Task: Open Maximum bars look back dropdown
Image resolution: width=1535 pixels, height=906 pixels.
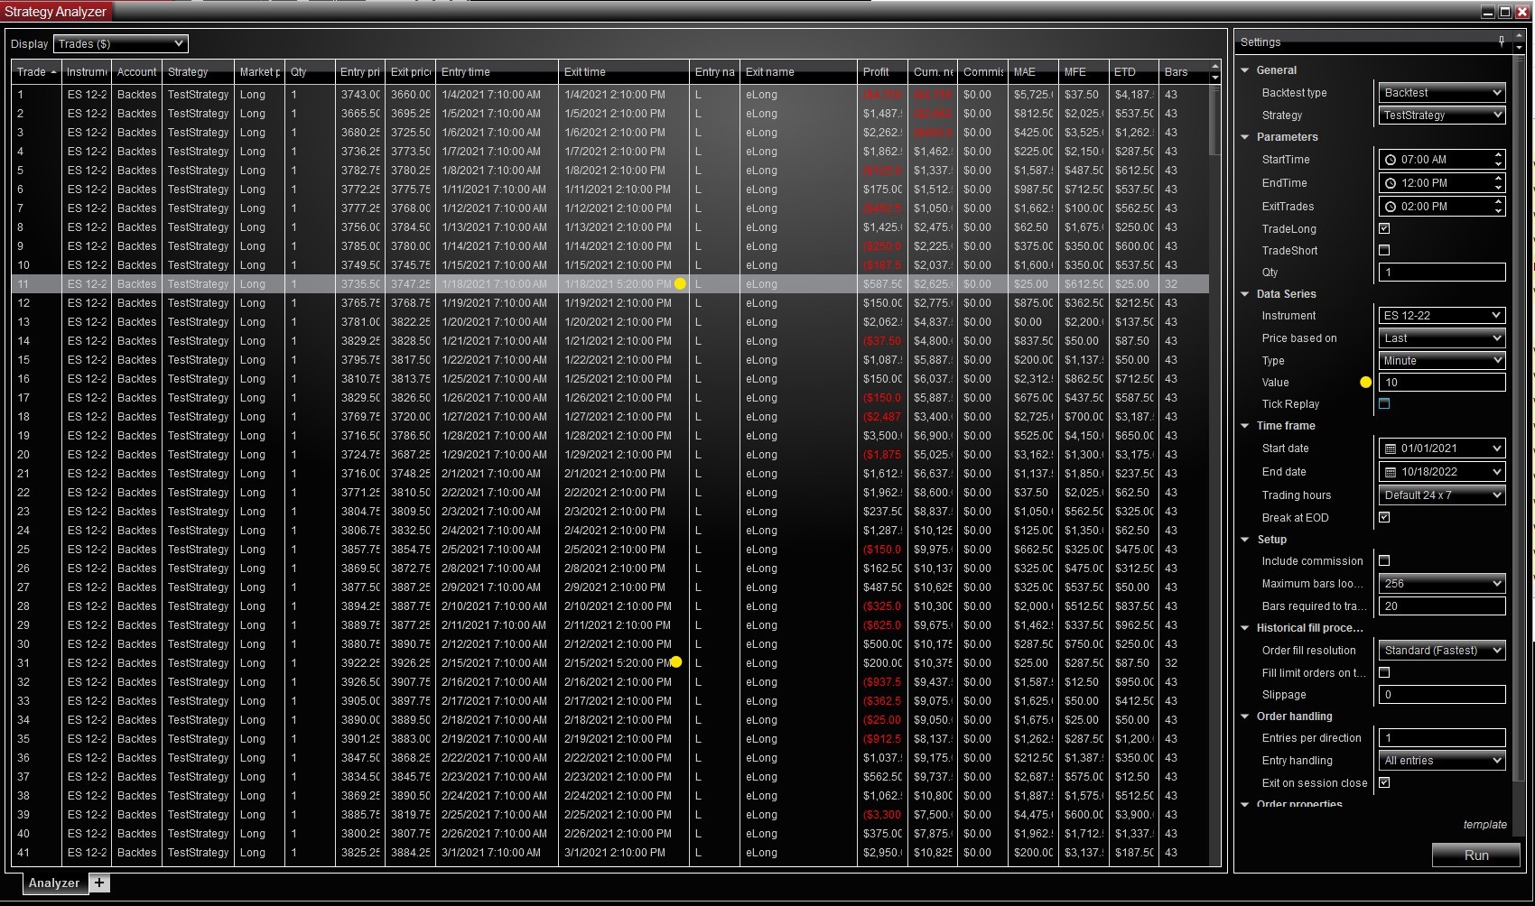Action: tap(1442, 584)
